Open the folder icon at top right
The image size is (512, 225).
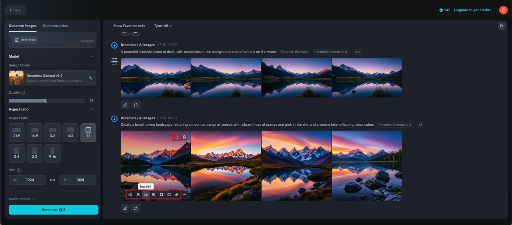[502, 26]
